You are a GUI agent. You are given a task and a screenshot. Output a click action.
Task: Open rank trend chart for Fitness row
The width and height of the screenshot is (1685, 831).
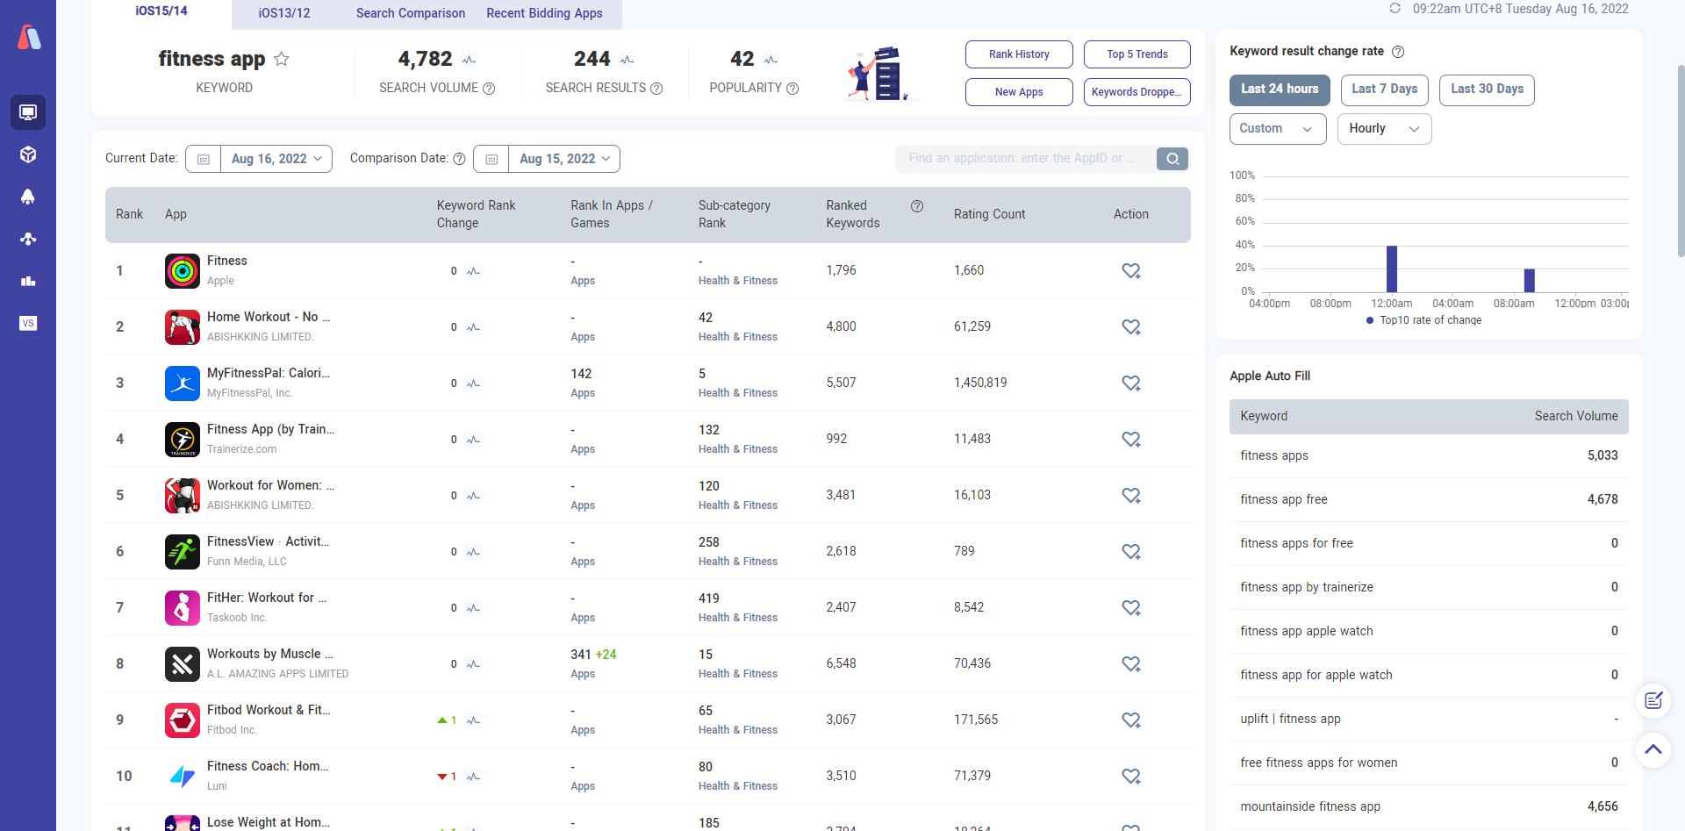(473, 271)
